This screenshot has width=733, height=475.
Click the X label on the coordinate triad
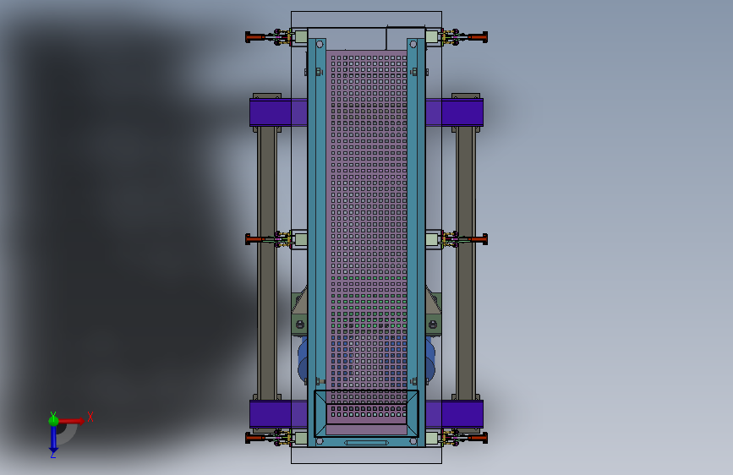90,417
